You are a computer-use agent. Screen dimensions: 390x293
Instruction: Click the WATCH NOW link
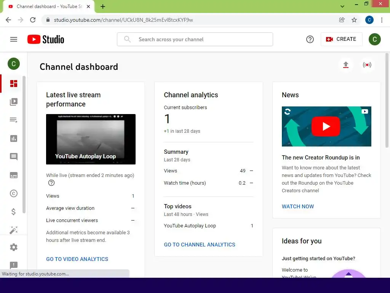pos(298,206)
